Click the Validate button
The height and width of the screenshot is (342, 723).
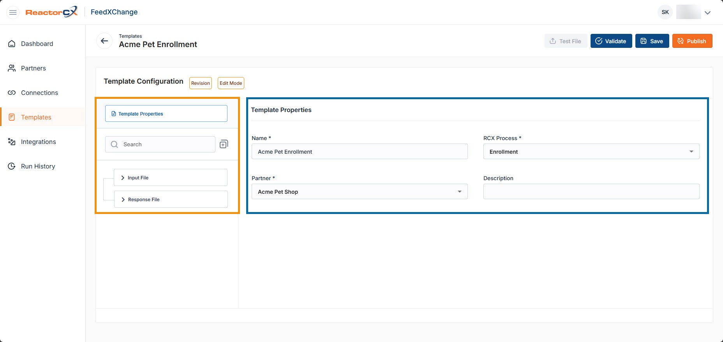(611, 41)
